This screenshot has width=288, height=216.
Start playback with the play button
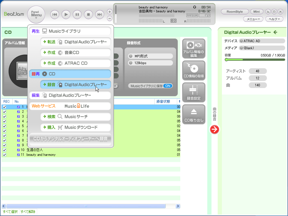[66, 15]
